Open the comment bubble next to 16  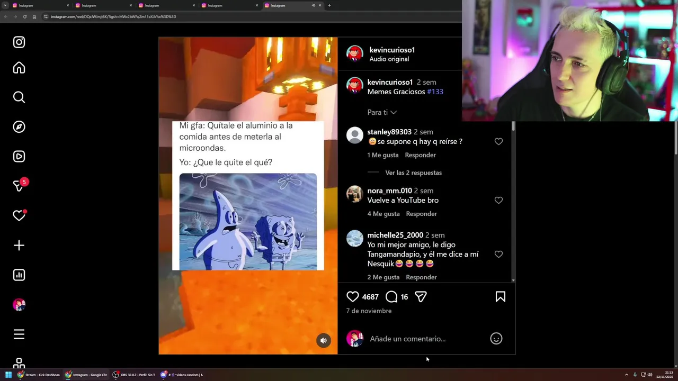(391, 297)
